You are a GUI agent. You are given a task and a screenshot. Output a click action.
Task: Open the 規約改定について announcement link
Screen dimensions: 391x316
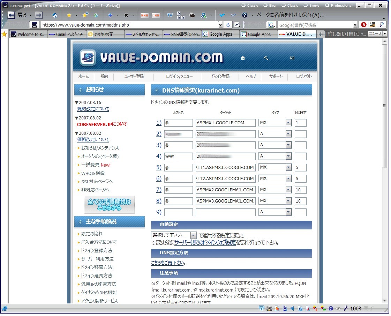[x=93, y=109]
